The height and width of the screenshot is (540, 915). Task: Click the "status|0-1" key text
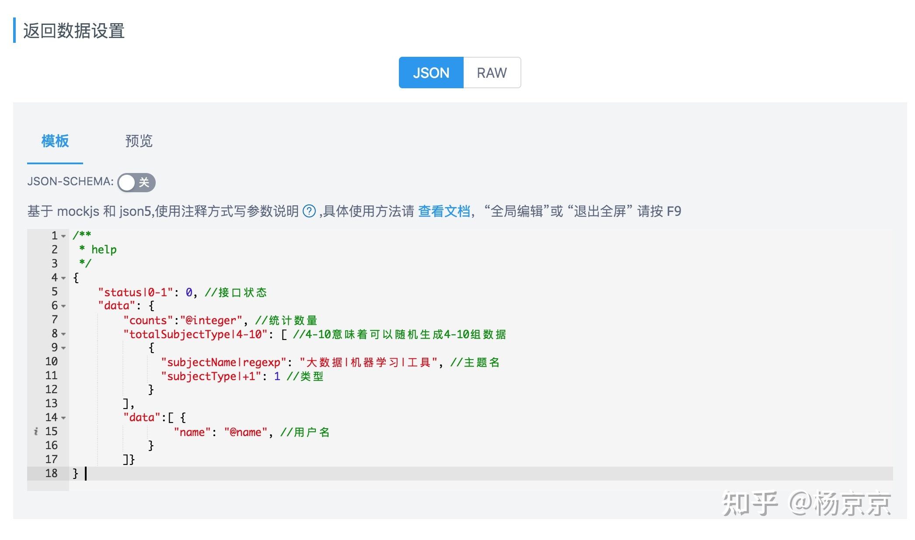coord(136,292)
